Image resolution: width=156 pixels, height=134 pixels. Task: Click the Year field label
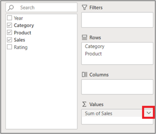point(18,18)
